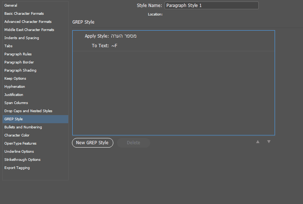This screenshot has height=204, width=303.
Task: Move GREP style down with arrow
Action: click(269, 142)
